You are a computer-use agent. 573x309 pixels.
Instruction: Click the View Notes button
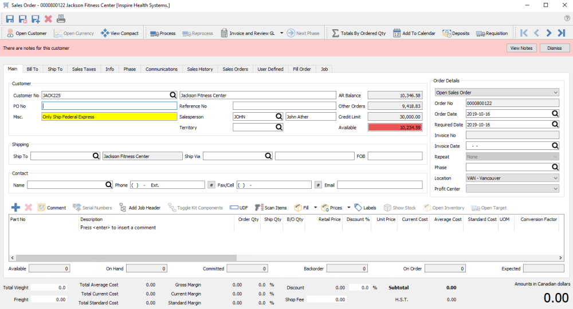pyautogui.click(x=521, y=48)
